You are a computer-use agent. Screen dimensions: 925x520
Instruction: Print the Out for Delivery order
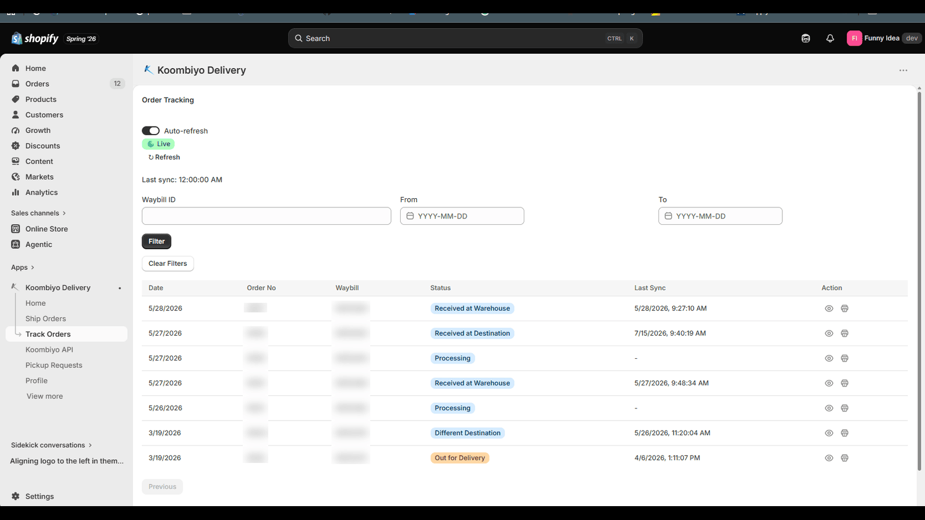pos(845,458)
